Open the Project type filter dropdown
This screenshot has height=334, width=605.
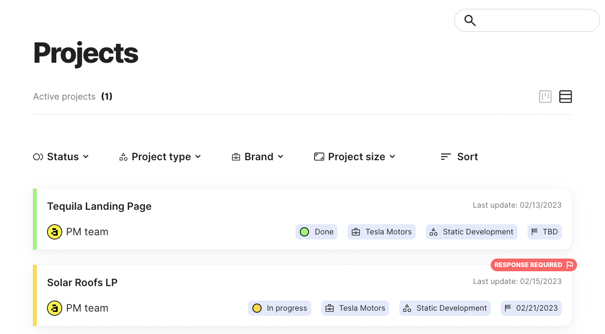tap(160, 157)
